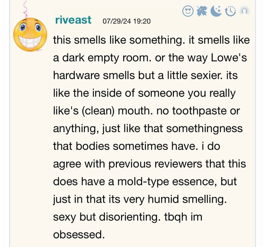Click the word "somethingness" in the review
The image size is (265, 247).
tap(205, 128)
